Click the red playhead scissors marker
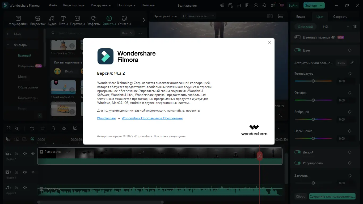Viewport: 363px width, 204px height. coord(260,156)
